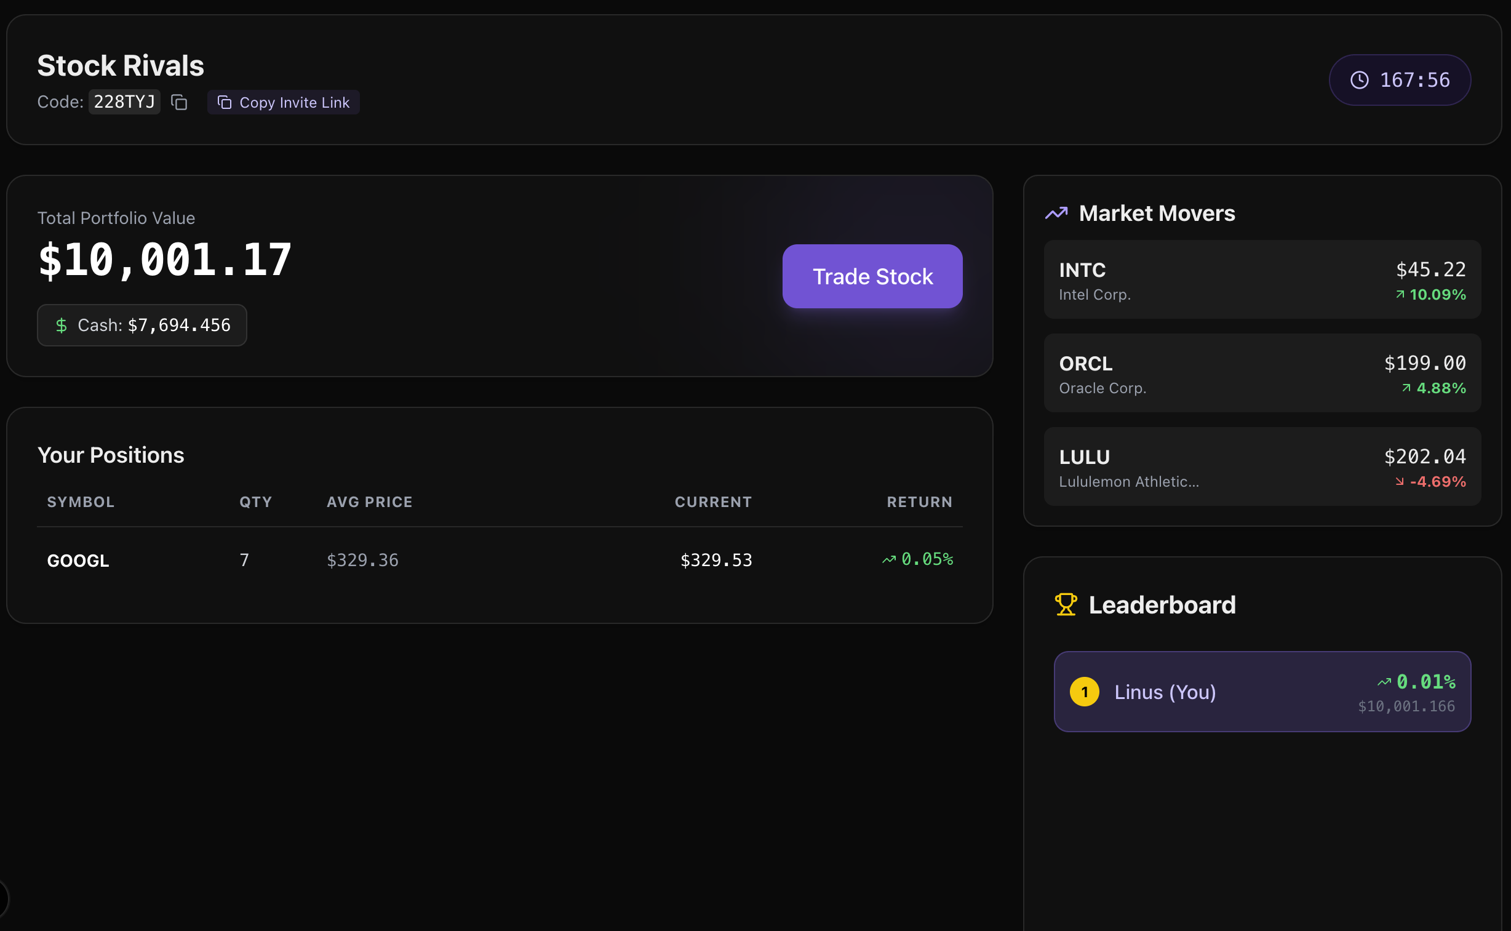Open the LULU Lululemon Athletica entry
This screenshot has width=1511, height=931.
pos(1262,467)
